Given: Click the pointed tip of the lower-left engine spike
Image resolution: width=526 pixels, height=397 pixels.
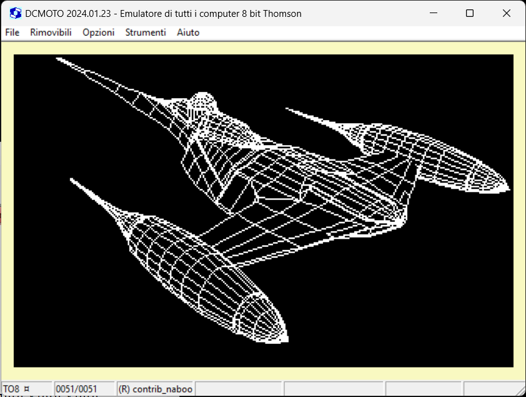Looking at the screenshot, I should tap(72, 180).
